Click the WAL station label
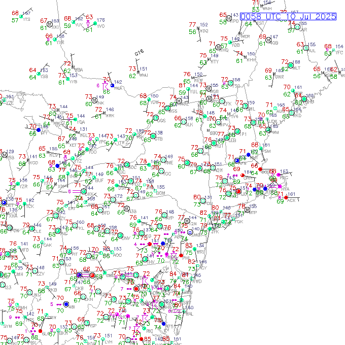This screenshot has width=345, height=345. point(189,314)
